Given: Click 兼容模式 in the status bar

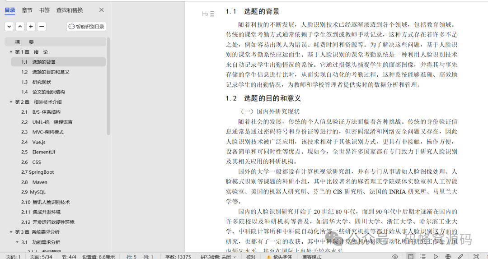Looking at the screenshot, I should point(311,256).
